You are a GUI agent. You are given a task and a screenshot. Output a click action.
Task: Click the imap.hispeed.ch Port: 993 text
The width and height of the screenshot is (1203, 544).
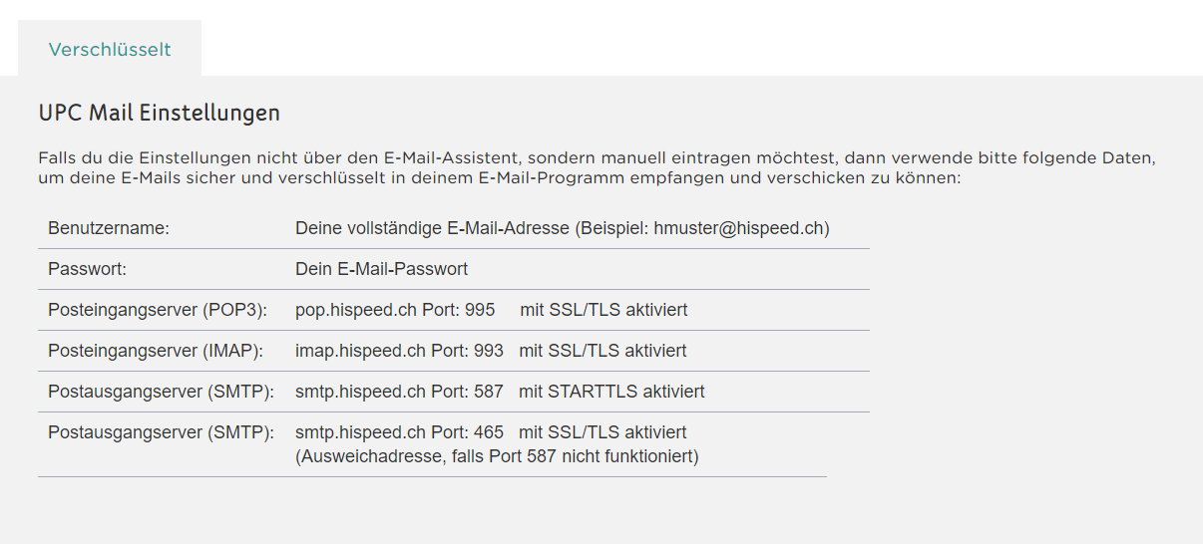[399, 351]
